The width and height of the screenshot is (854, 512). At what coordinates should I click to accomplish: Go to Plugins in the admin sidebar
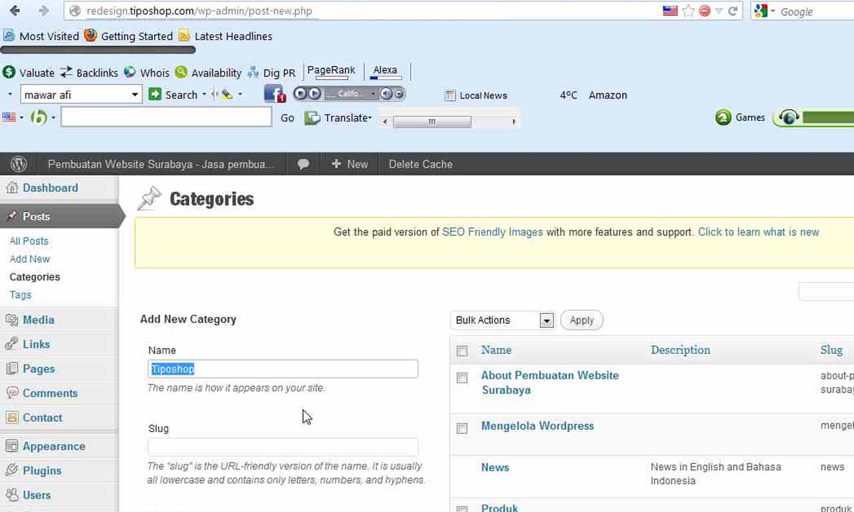tap(41, 471)
